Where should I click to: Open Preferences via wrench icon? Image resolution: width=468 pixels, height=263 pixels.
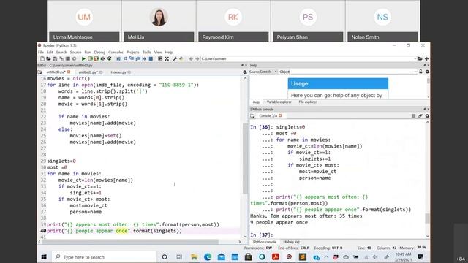click(175, 58)
